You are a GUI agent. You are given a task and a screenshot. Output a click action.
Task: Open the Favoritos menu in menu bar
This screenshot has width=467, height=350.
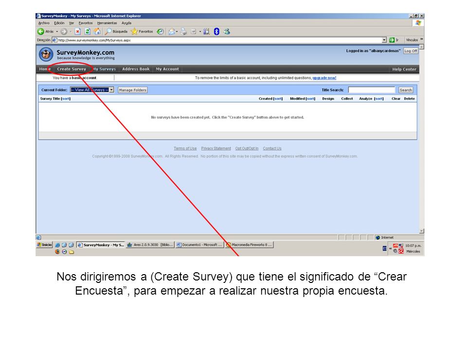coord(86,23)
